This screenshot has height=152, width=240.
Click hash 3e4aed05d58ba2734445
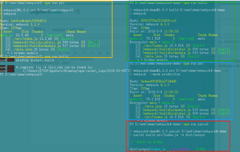(158, 81)
